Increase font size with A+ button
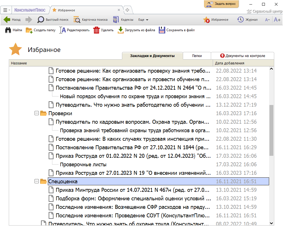This screenshot has height=227, width=283. coord(277,20)
